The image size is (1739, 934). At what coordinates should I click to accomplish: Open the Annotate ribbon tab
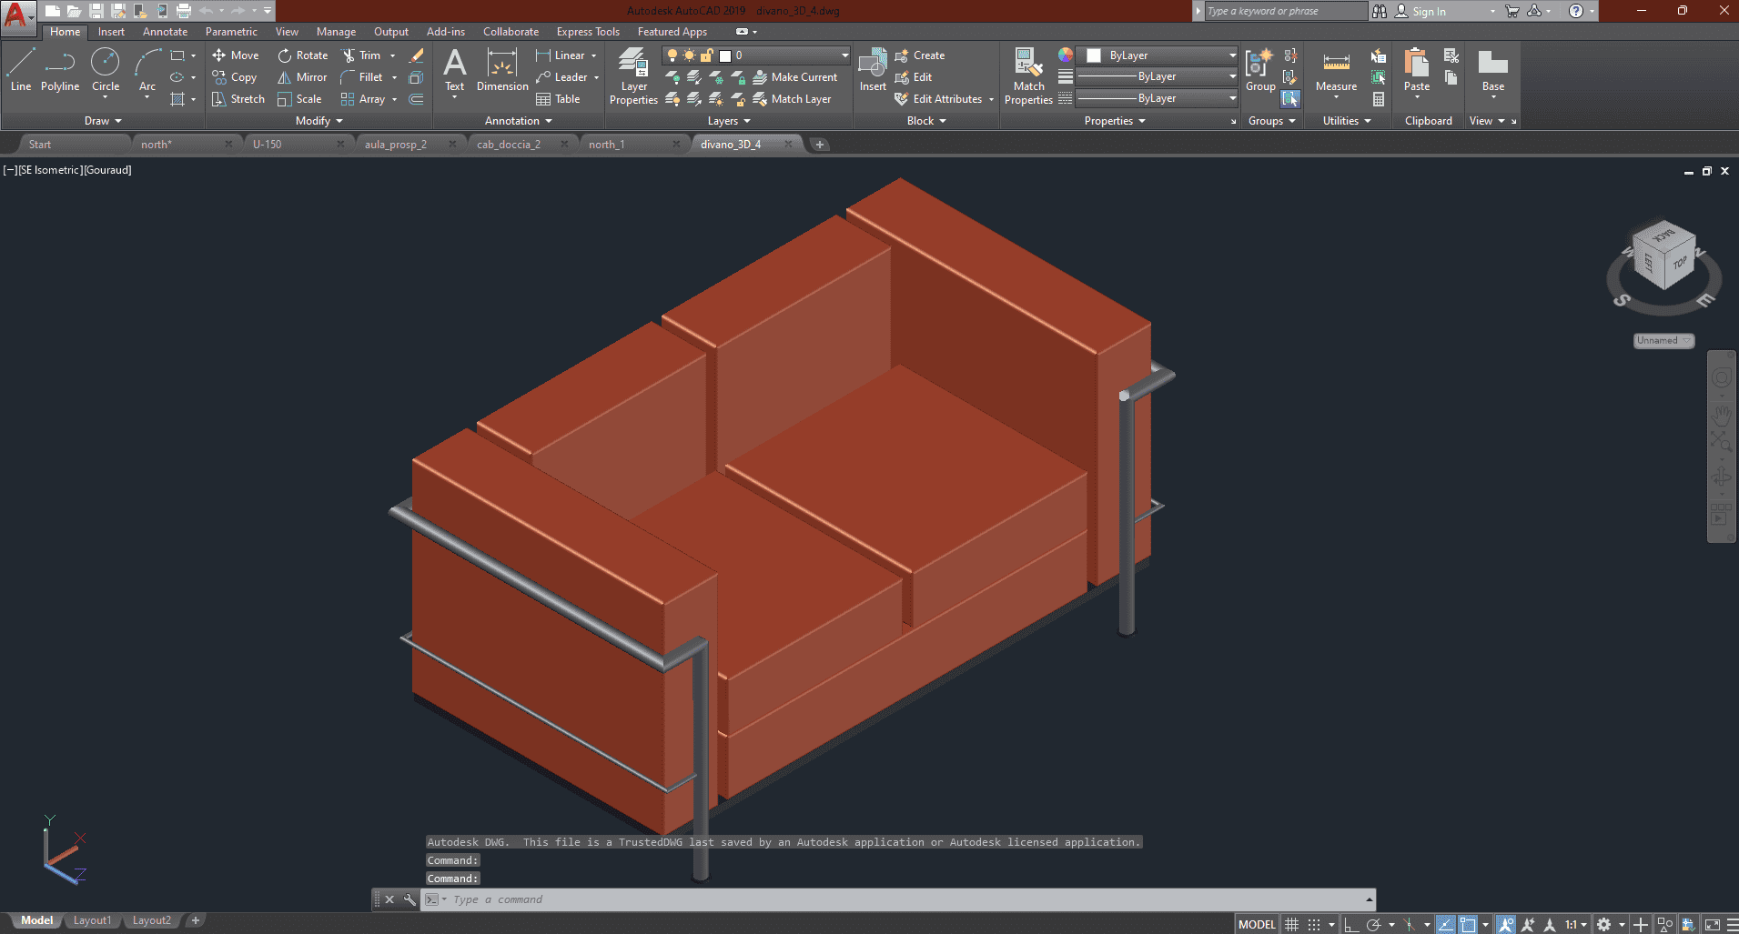pos(165,32)
